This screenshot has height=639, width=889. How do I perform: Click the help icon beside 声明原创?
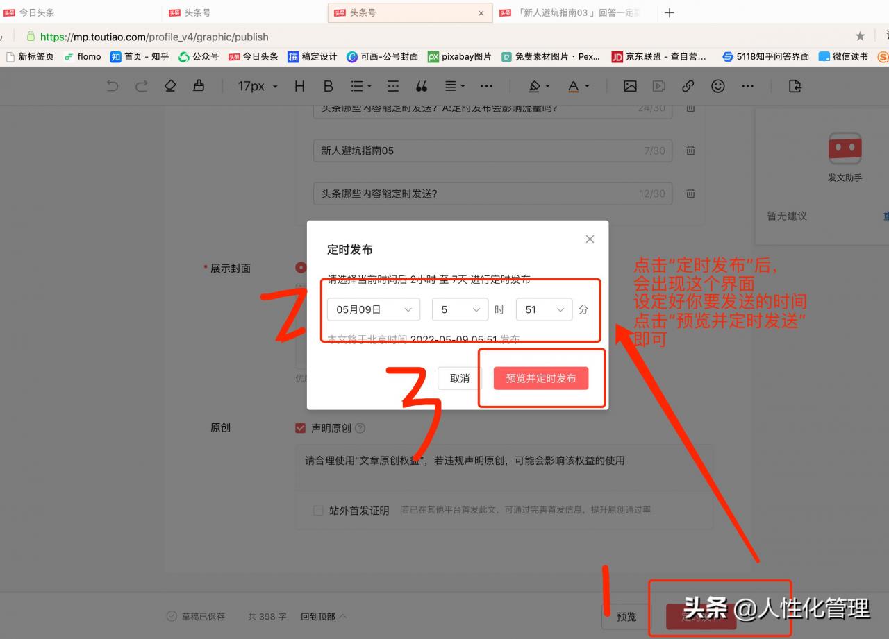coord(360,429)
